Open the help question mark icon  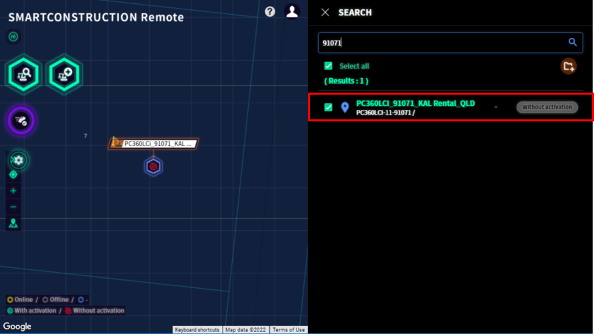270,12
